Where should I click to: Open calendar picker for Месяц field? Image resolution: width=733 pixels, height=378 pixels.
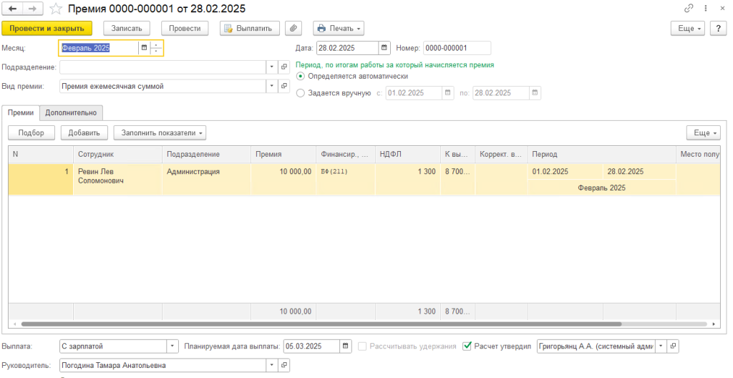coord(144,48)
